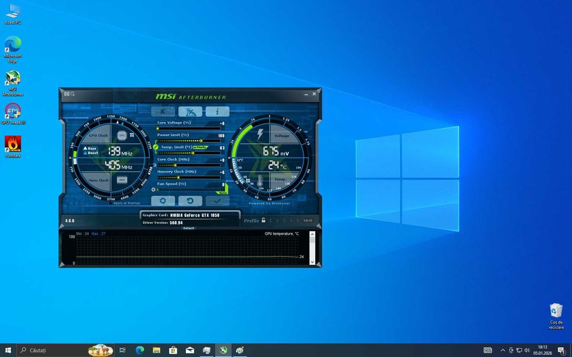Select profile slot 3
This screenshot has width=572, height=357.
point(284,220)
